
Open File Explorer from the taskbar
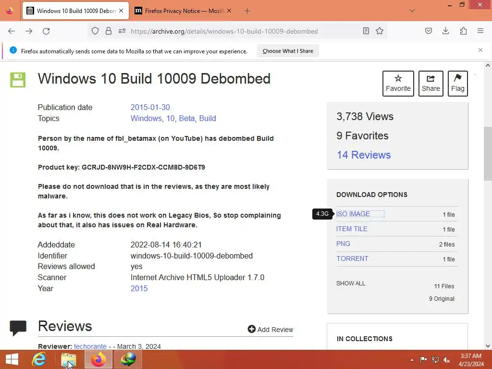coord(69,359)
